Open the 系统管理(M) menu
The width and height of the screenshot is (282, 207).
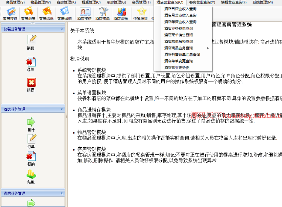(x=262, y=2)
